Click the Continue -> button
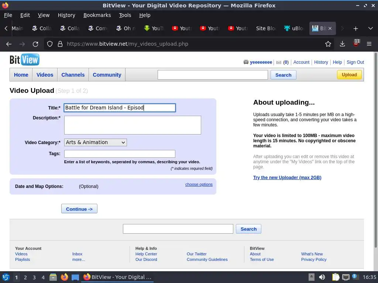The image size is (378, 283). (x=79, y=209)
